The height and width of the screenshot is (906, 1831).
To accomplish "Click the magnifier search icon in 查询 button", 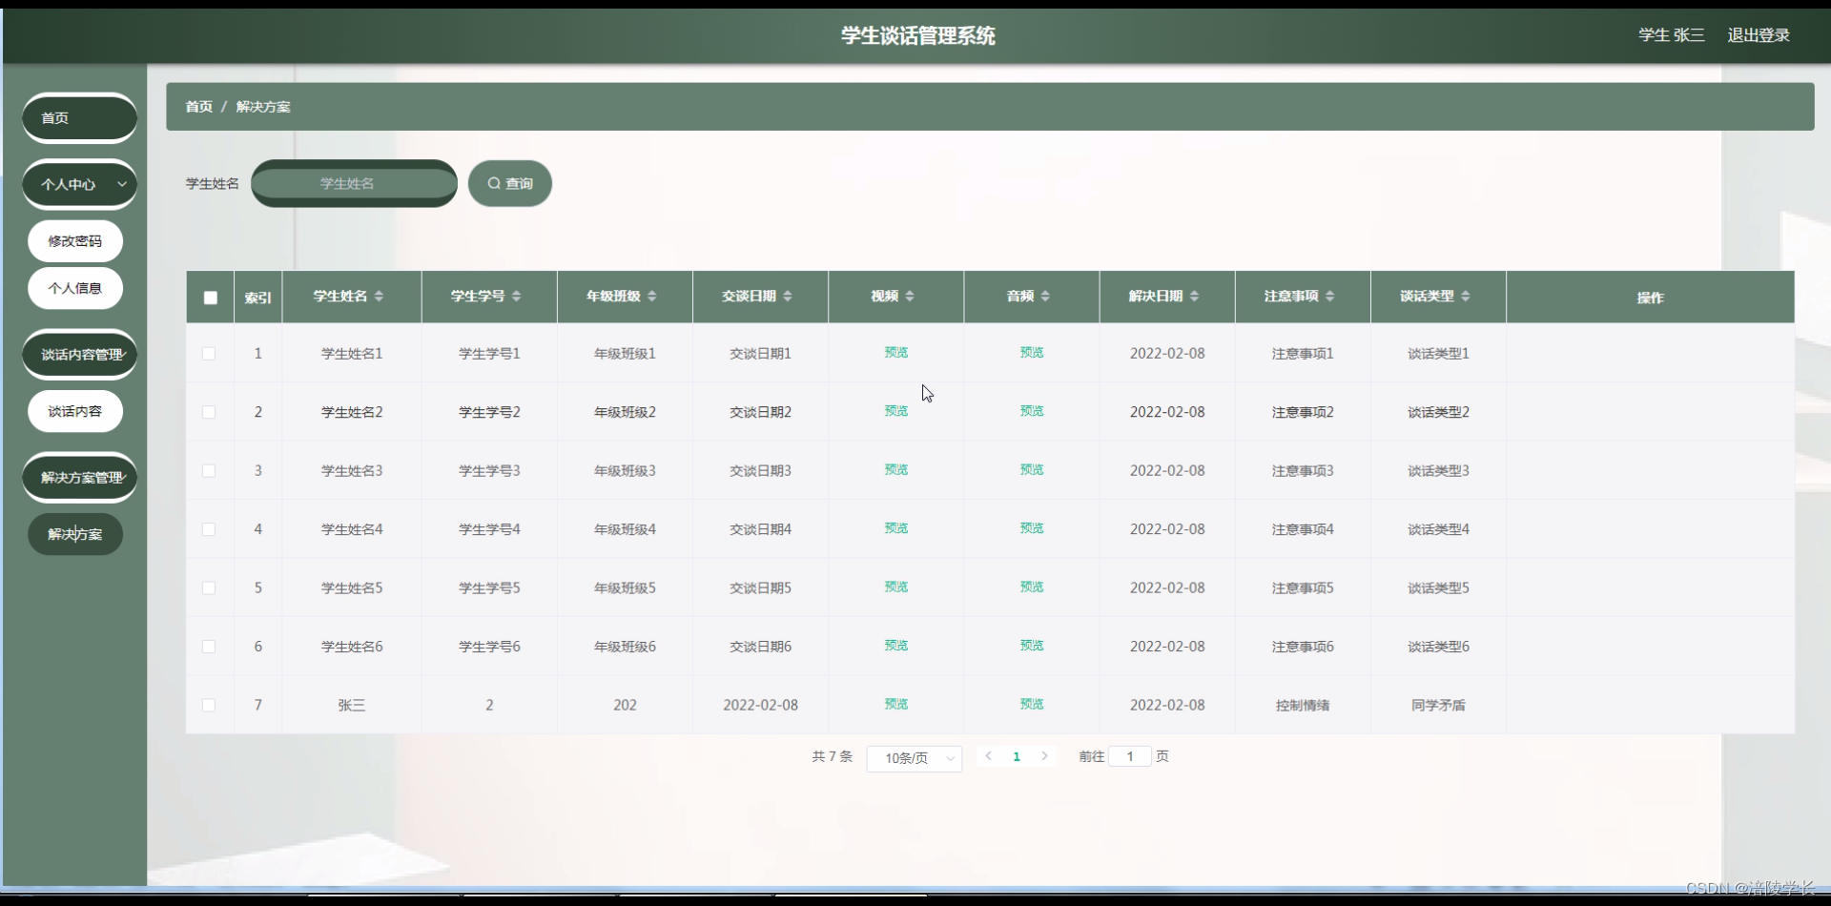I will tap(493, 183).
